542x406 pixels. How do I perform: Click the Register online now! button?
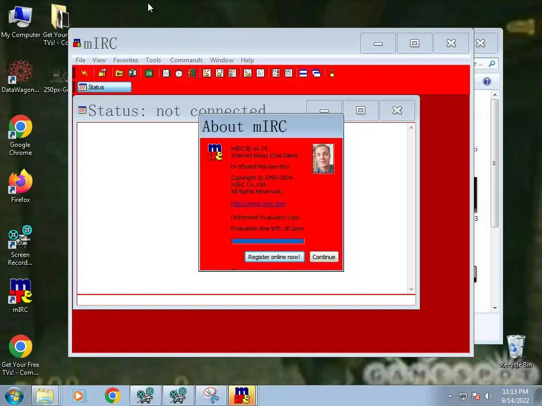click(274, 257)
